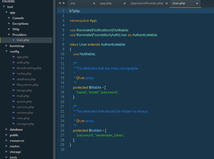Image resolution: width=214 pixels, height=159 pixels.
Task: Click 'use Notifiable;' on line 10
Action: tap(84, 54)
